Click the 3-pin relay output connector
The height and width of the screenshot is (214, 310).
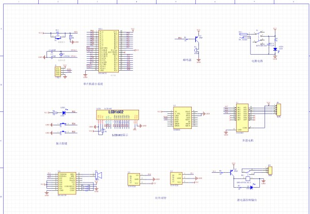pyautogui.click(x=270, y=170)
